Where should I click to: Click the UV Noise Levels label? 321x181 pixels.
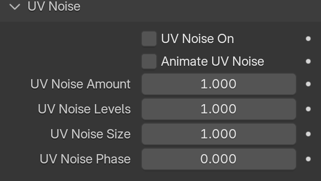(x=84, y=109)
